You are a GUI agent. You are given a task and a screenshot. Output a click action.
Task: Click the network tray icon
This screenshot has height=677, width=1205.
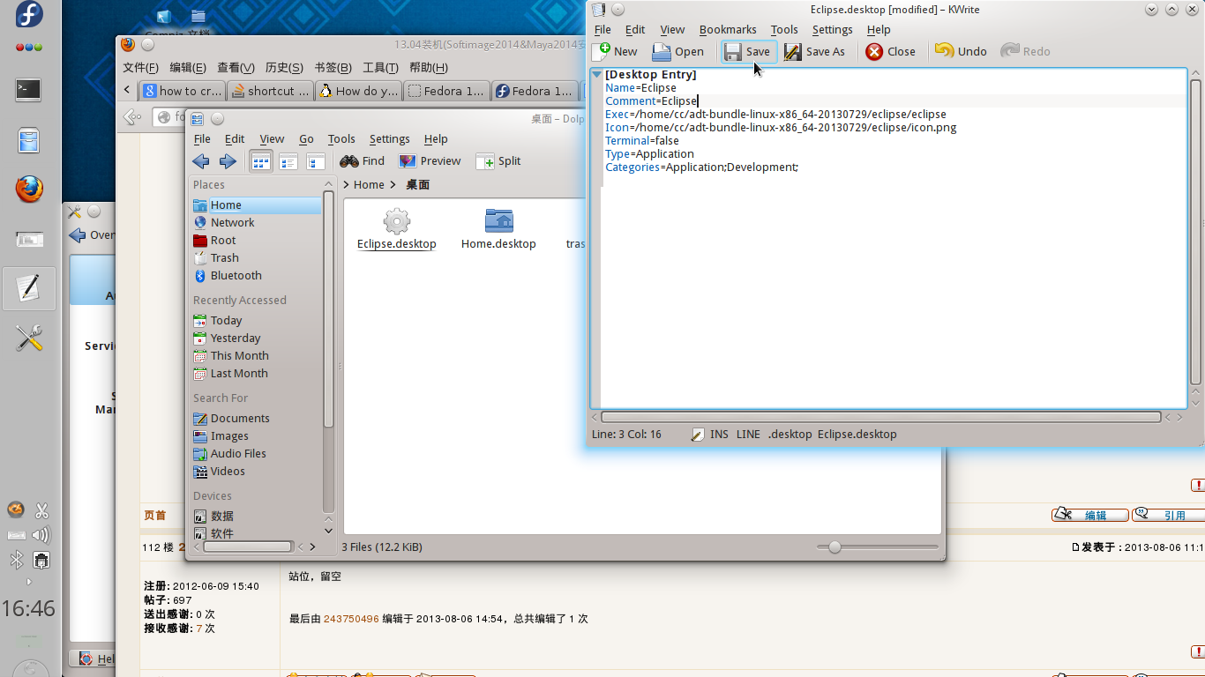pos(41,560)
